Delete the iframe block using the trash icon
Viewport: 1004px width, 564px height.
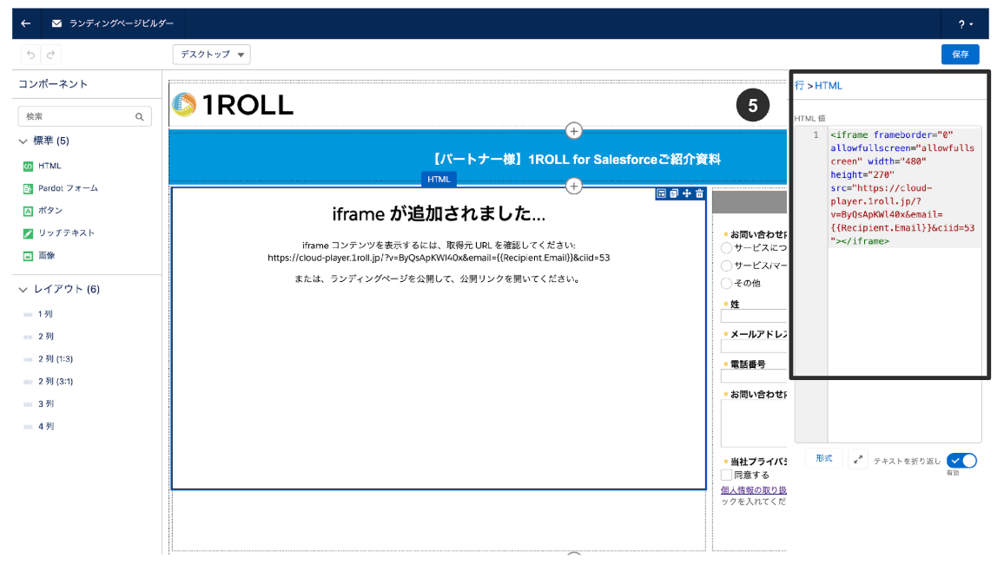700,193
